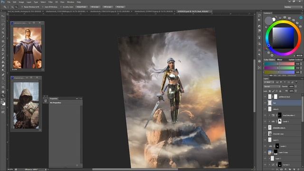Select the Zoom tool in toolbox

pyautogui.click(x=3, y=96)
